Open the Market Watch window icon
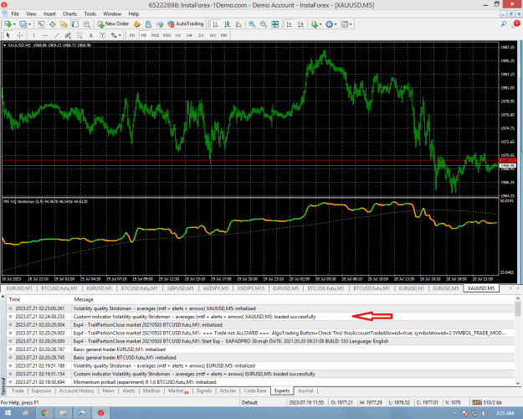 [x=41, y=24]
